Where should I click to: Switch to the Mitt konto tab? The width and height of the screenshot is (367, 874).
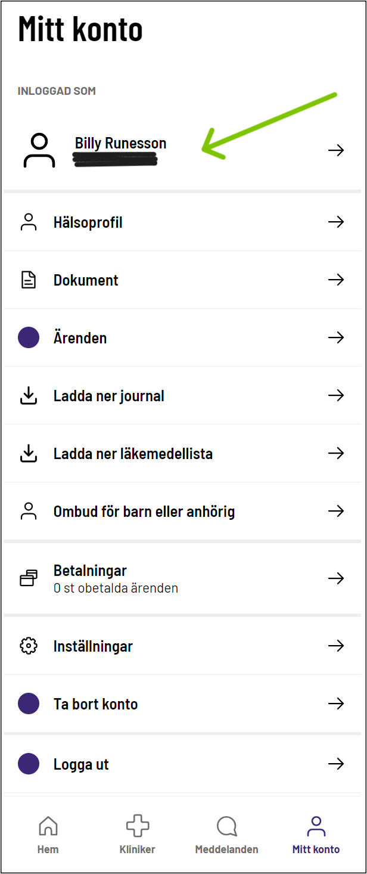coord(316,833)
